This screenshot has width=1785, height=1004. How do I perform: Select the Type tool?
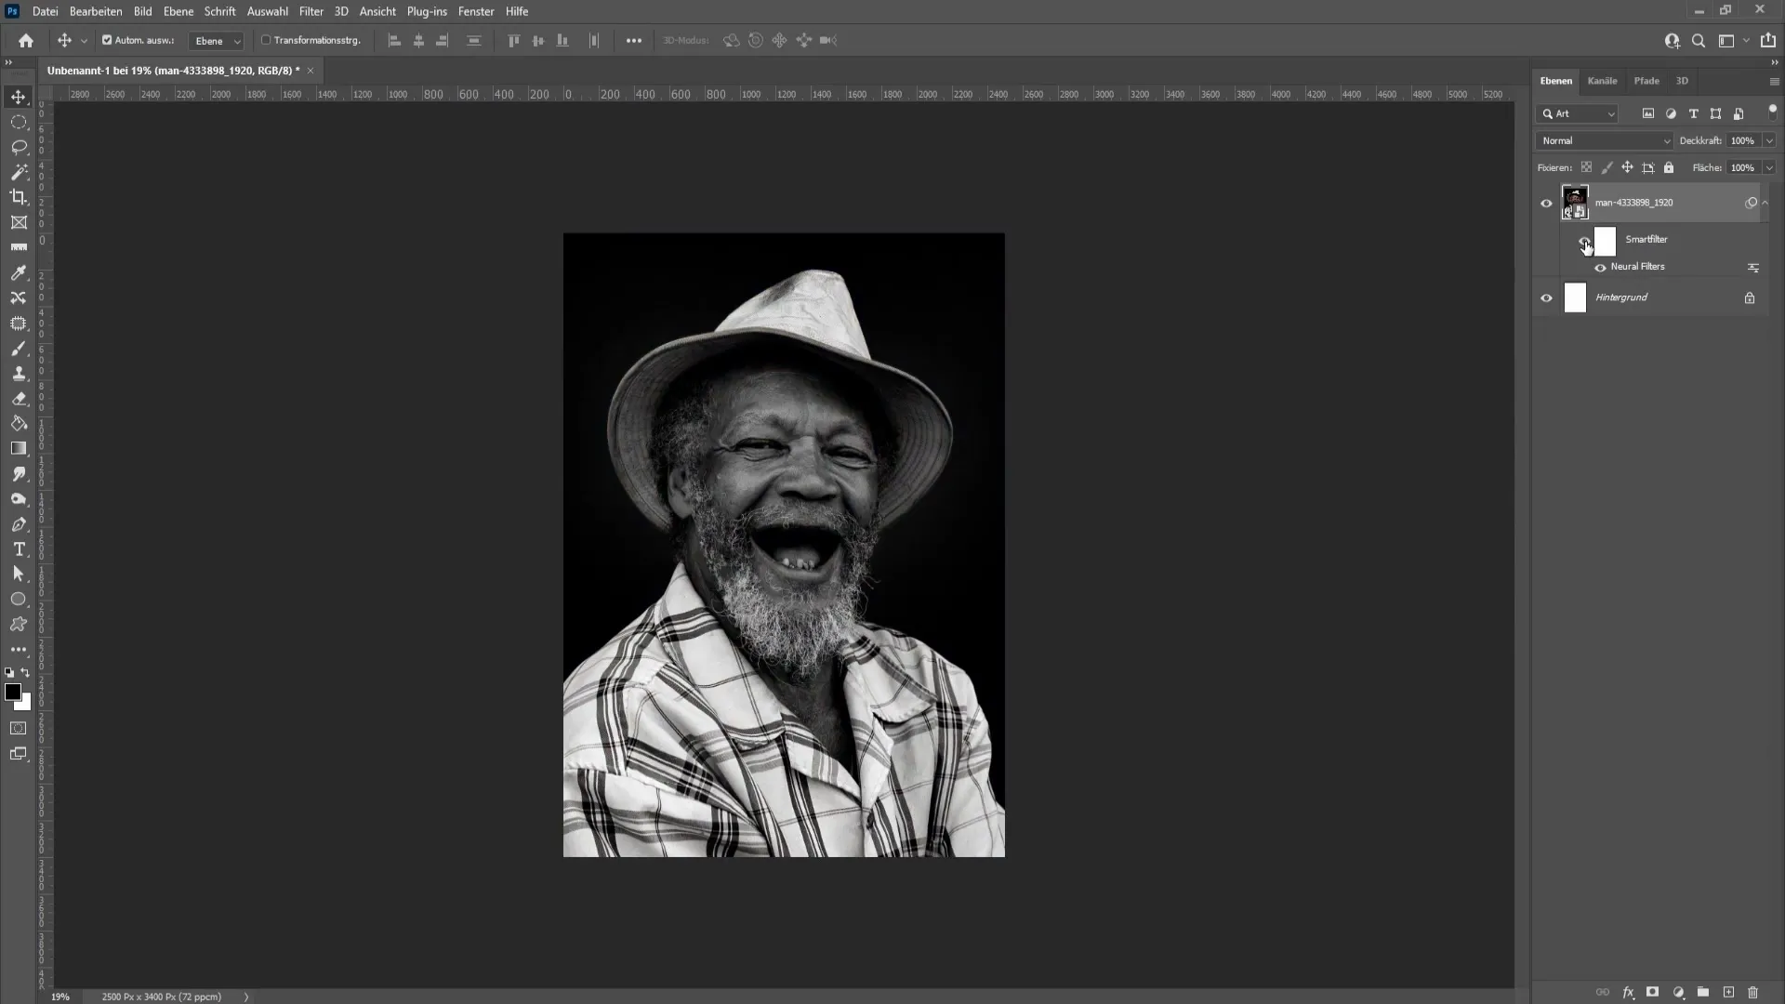click(19, 549)
